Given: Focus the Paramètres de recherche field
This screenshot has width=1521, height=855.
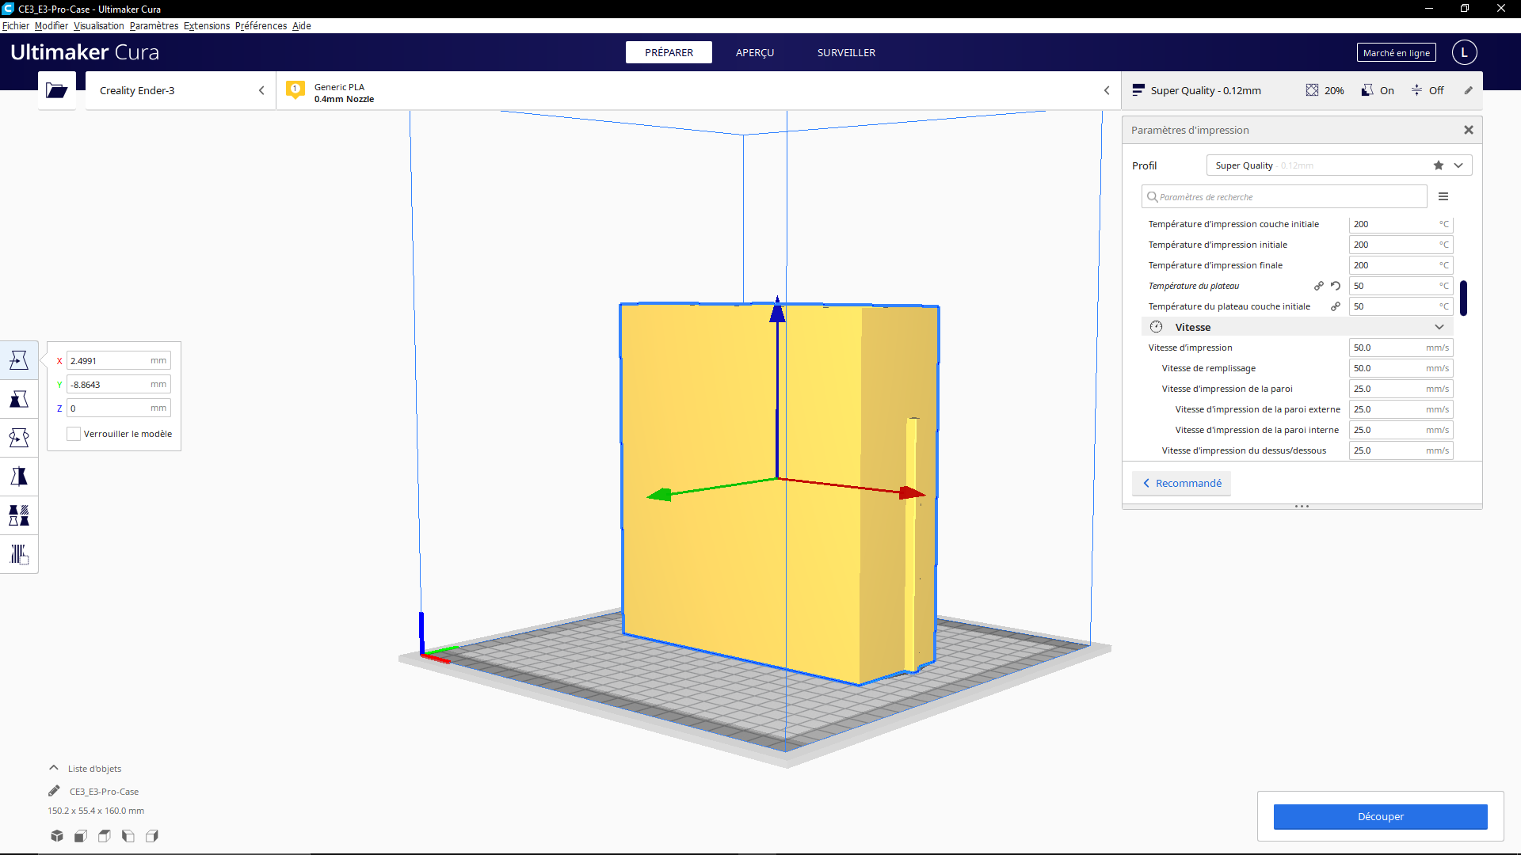Looking at the screenshot, I should click(1284, 196).
